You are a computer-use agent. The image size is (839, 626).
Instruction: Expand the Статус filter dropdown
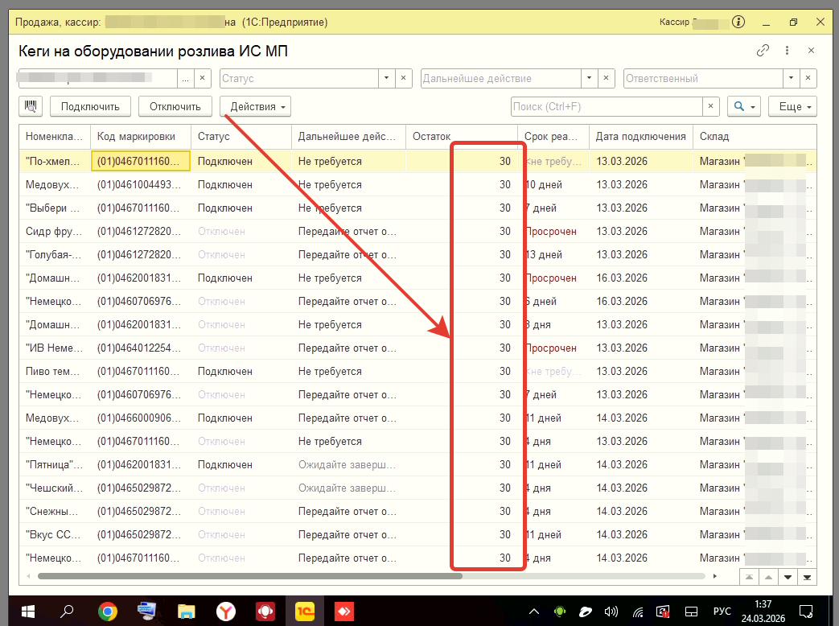coord(387,79)
